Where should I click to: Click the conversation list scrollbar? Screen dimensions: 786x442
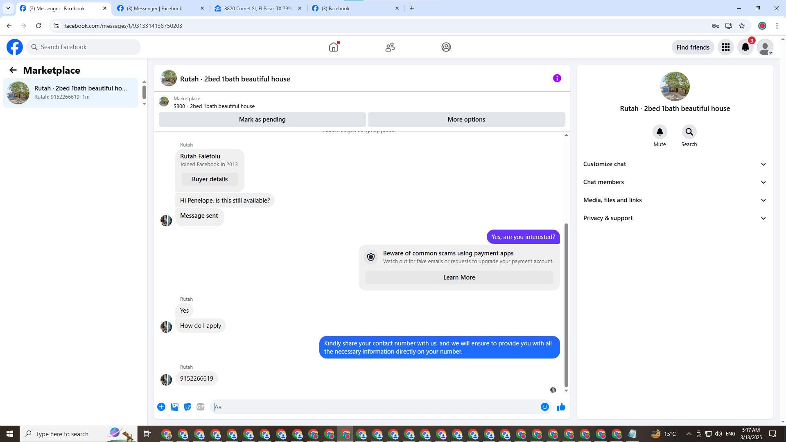[144, 92]
